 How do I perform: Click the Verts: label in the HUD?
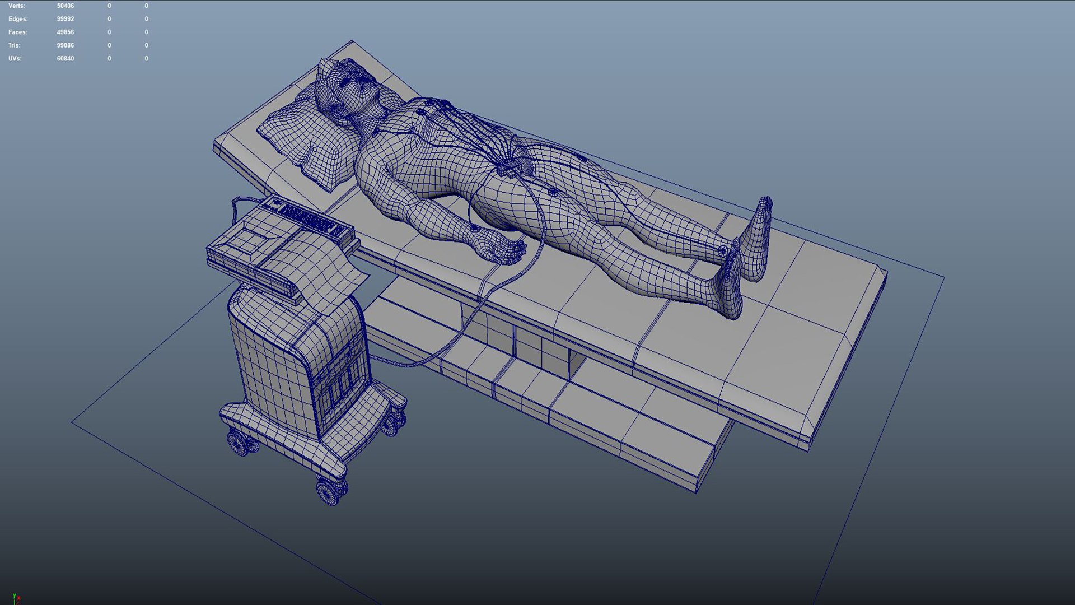[x=16, y=6]
